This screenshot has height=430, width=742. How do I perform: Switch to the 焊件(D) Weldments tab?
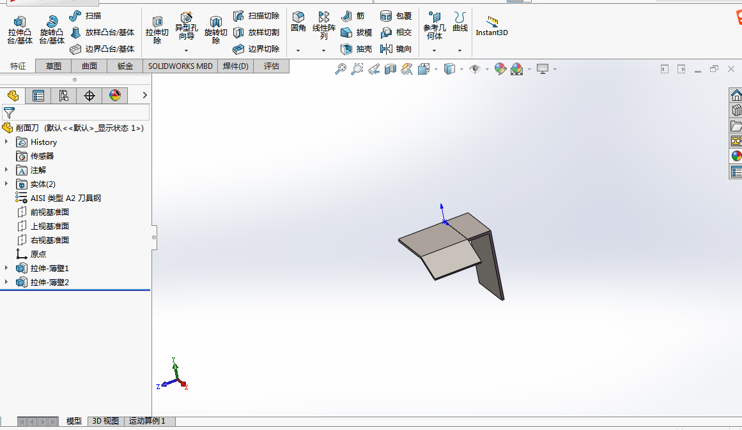coord(236,66)
